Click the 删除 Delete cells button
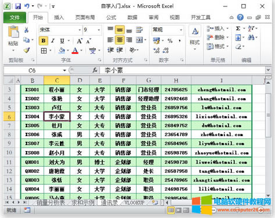 pos(217,37)
